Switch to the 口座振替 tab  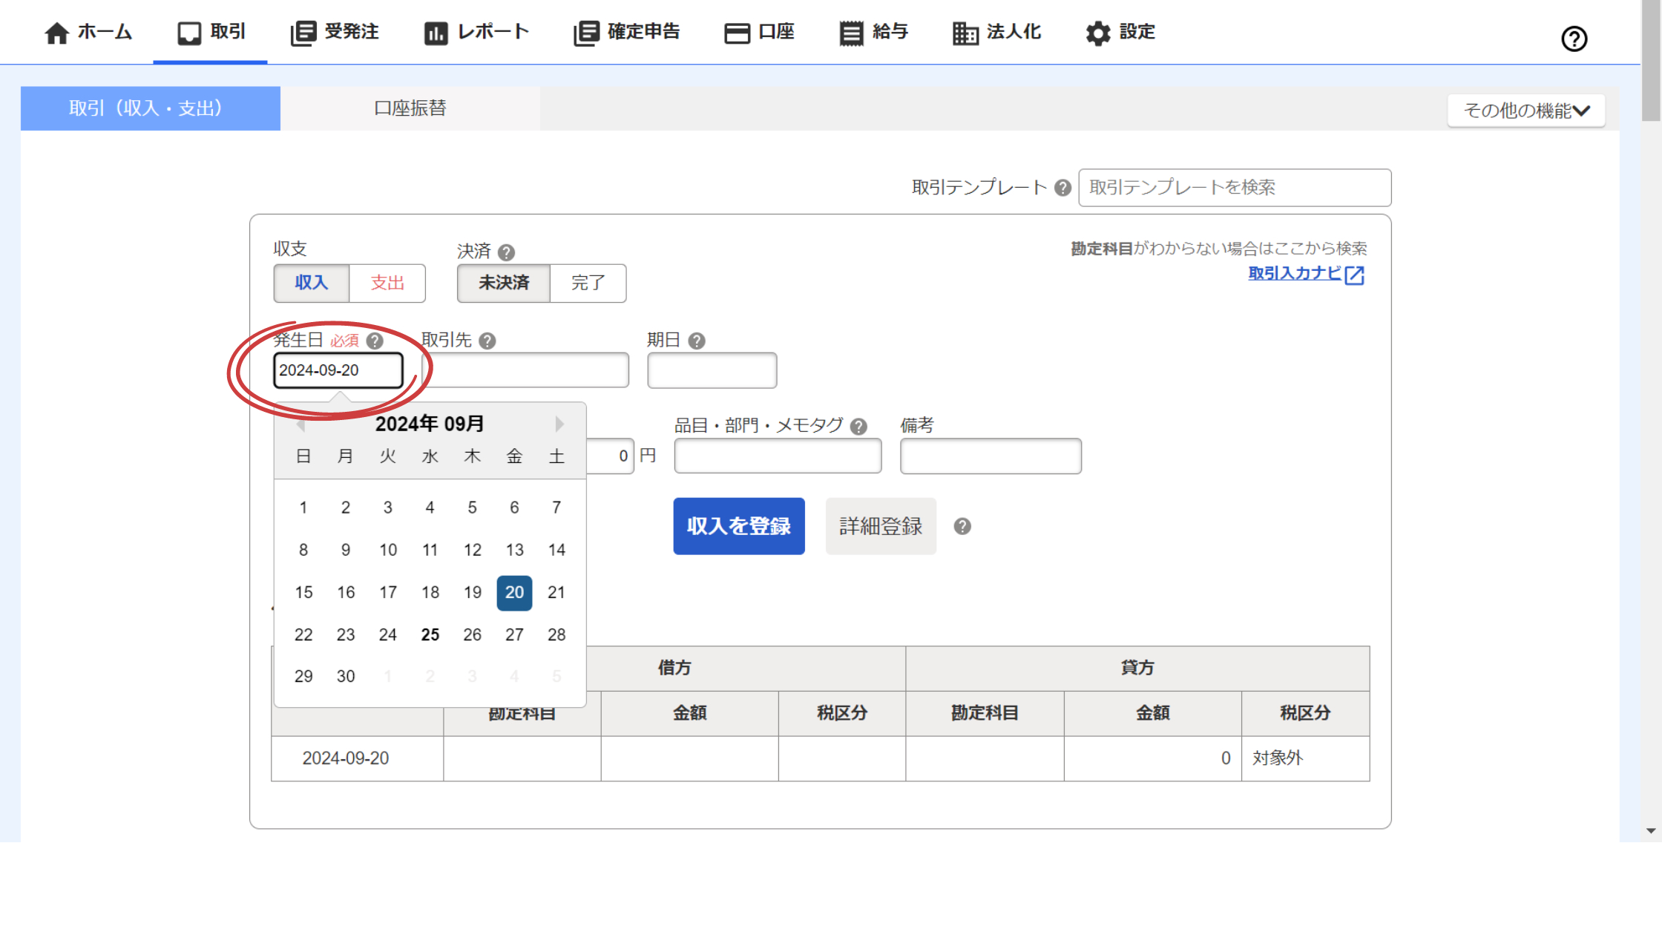coord(410,108)
